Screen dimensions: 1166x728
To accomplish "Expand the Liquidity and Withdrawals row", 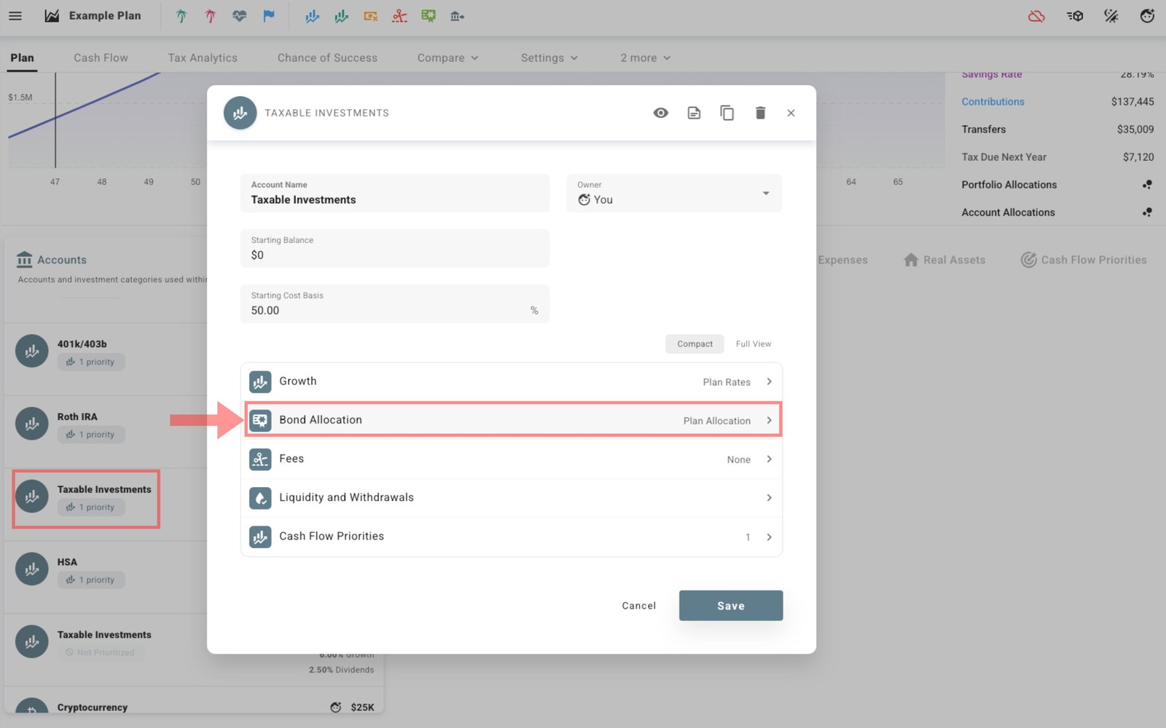I will [512, 498].
